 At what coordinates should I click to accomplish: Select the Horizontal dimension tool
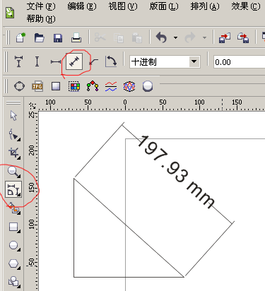[x=56, y=62]
